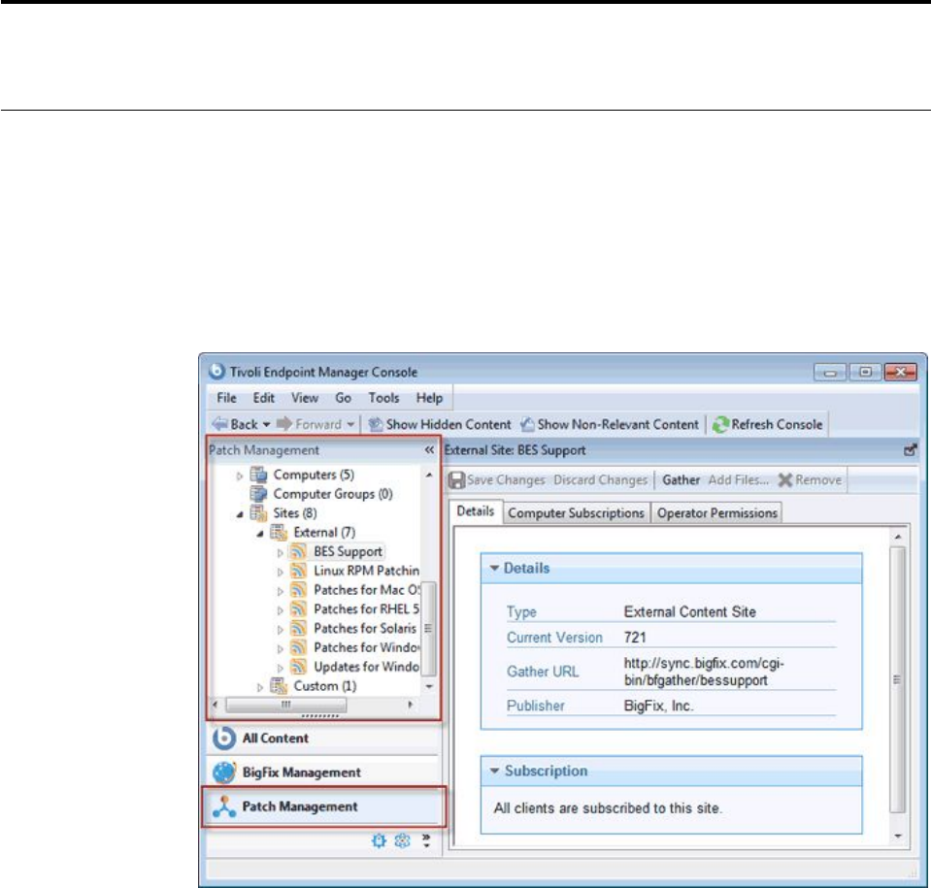
Task: Switch to Computer Subscriptions tab
Action: 576,512
